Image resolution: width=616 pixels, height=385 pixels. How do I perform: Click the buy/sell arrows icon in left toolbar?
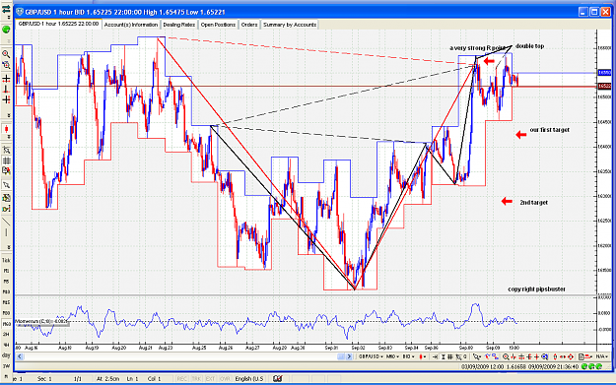(x=6, y=10)
